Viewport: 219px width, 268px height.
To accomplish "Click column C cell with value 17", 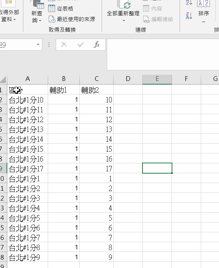I will click(x=97, y=168).
